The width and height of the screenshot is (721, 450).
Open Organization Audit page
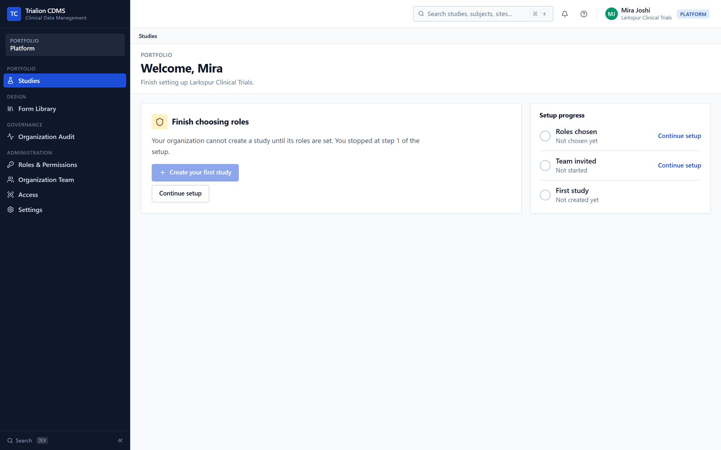pos(65,136)
